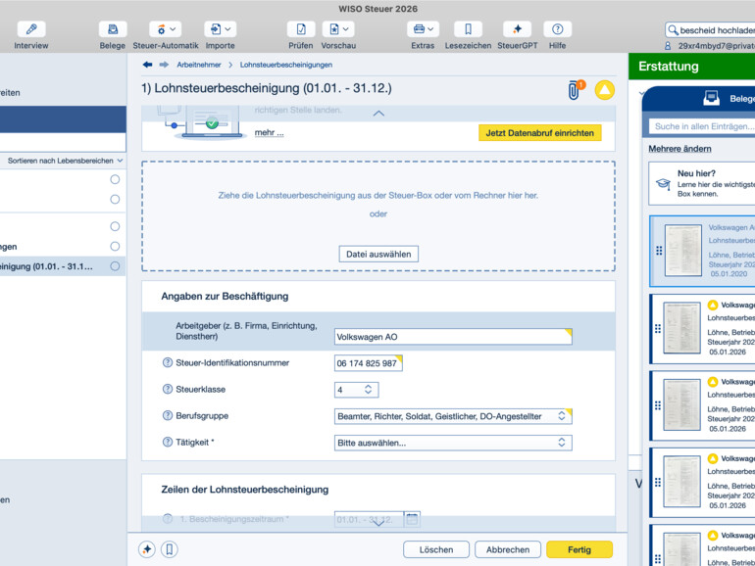Click the bookmark button at bottom
The width and height of the screenshot is (755, 566).
pyautogui.click(x=170, y=549)
